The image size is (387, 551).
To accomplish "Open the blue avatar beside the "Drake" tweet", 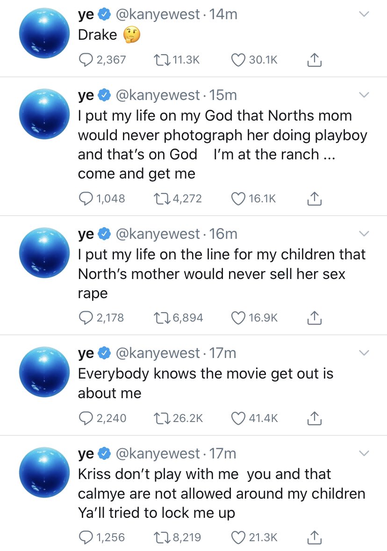I will (44, 34).
